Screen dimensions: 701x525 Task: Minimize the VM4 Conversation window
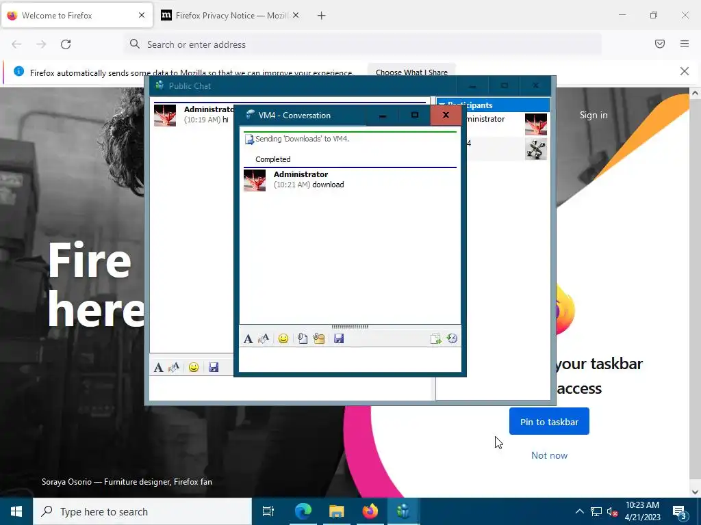[382, 116]
